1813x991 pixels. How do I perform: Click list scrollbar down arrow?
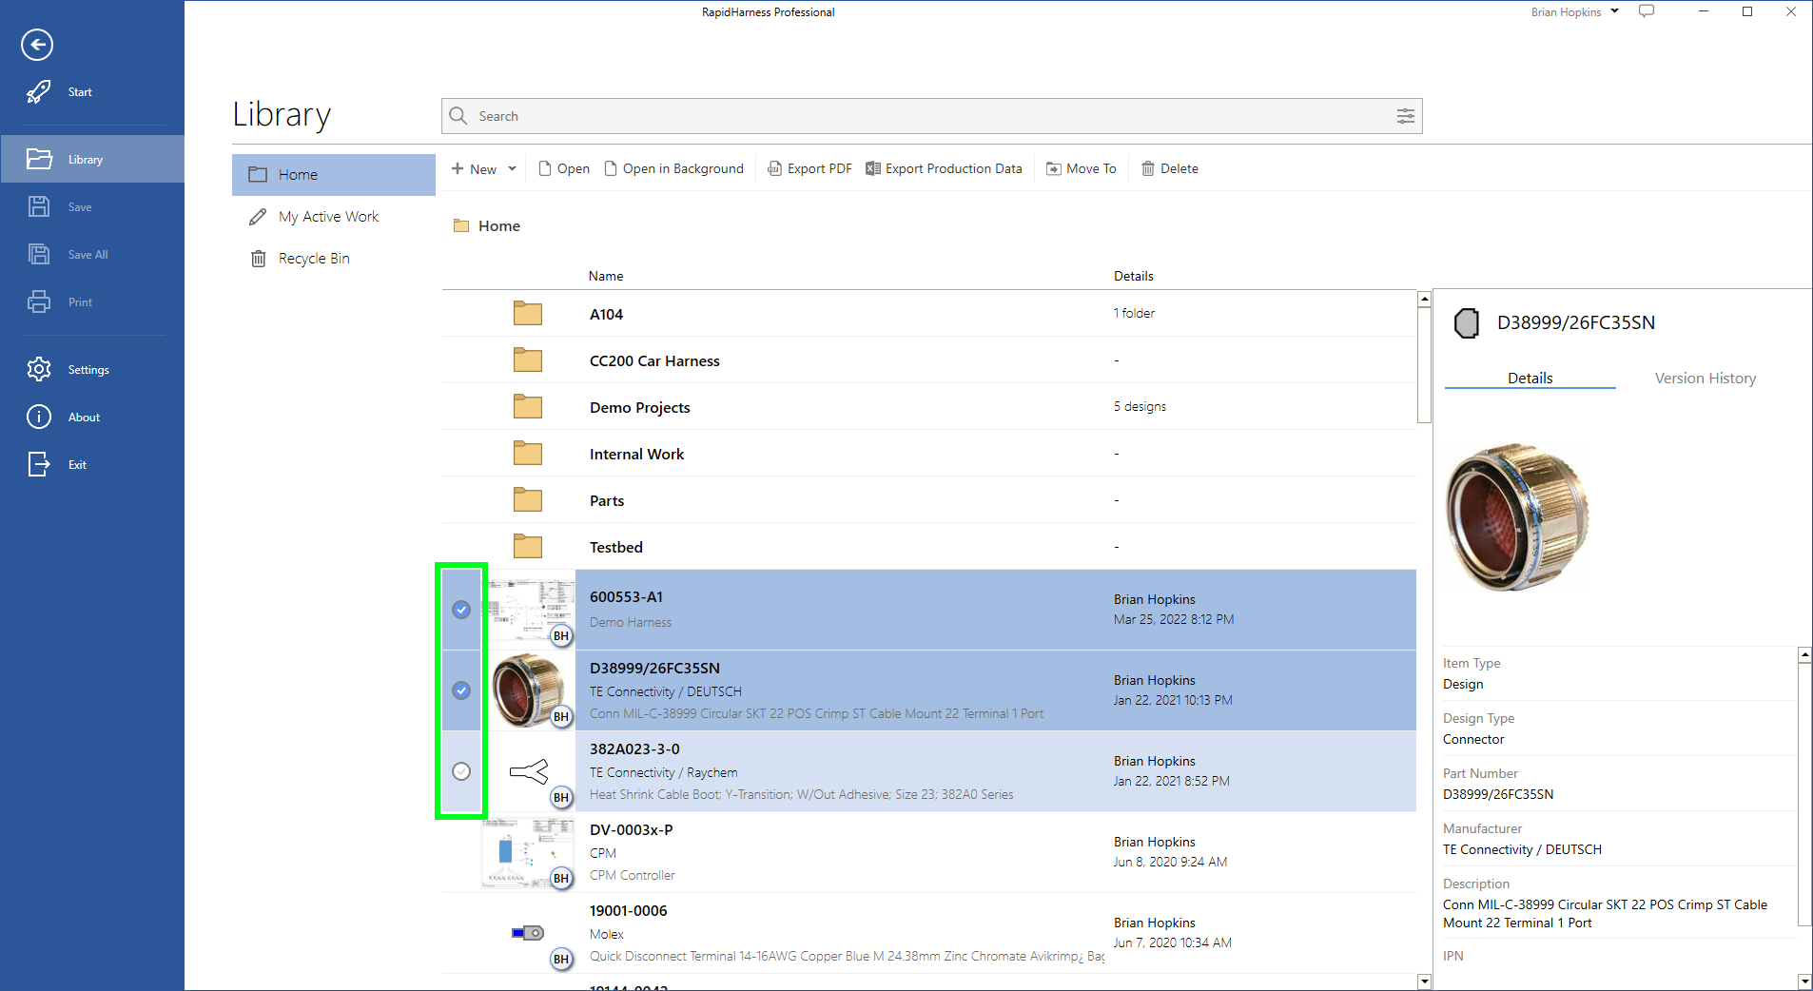click(1424, 981)
